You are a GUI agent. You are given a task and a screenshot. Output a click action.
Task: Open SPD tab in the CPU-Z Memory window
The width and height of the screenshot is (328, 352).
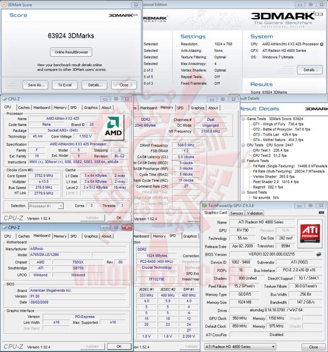(x=180, y=108)
